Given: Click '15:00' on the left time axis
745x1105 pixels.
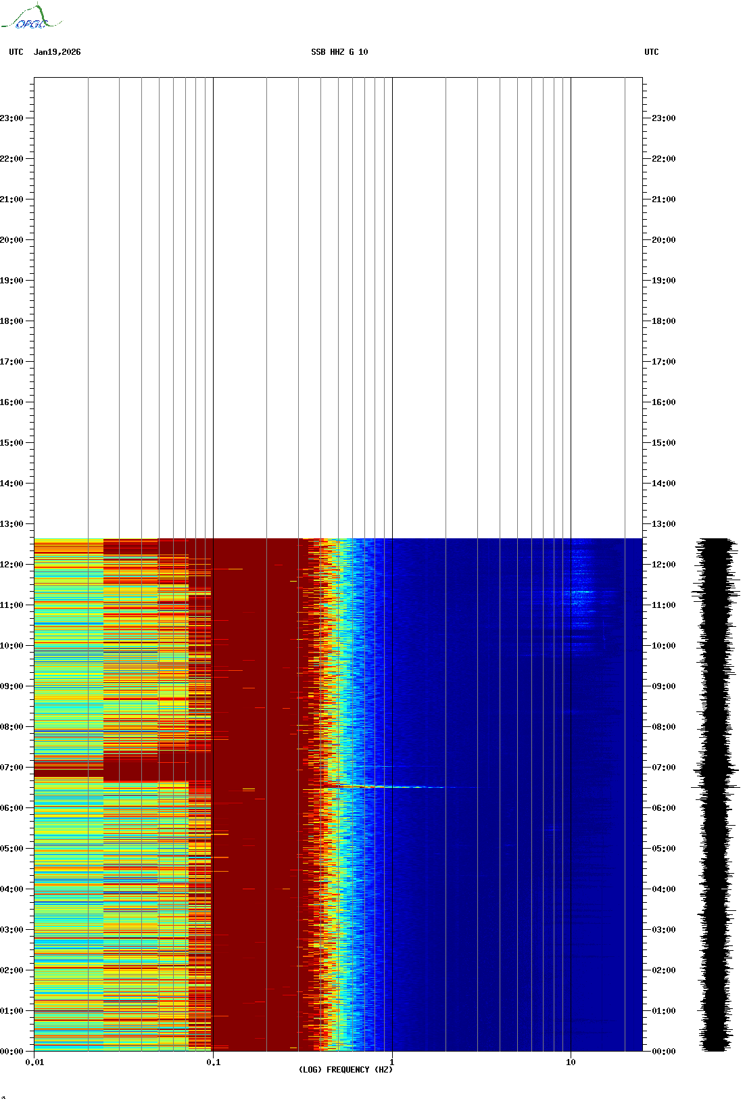Looking at the screenshot, I should pyautogui.click(x=11, y=443).
